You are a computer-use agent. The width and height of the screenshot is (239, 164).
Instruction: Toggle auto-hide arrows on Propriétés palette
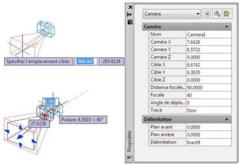tap(129, 14)
